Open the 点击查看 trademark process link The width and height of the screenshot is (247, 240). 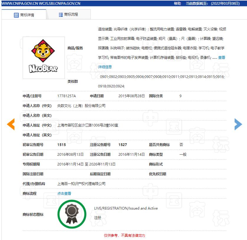point(65,193)
